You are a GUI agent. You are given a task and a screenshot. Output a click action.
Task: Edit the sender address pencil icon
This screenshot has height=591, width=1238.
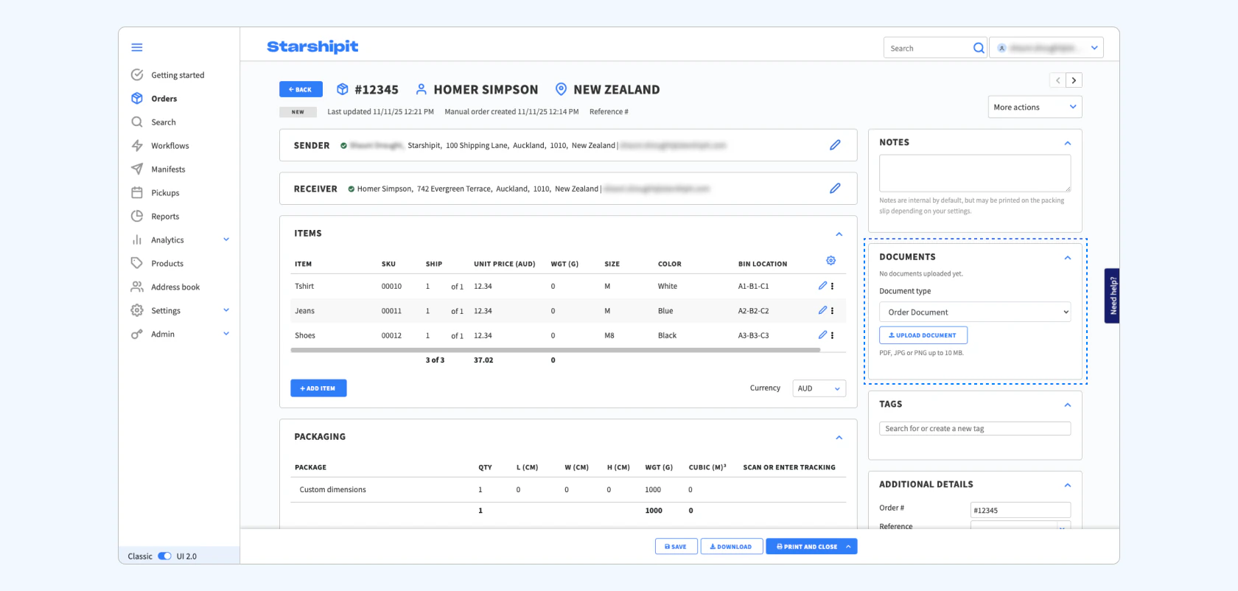click(x=834, y=145)
